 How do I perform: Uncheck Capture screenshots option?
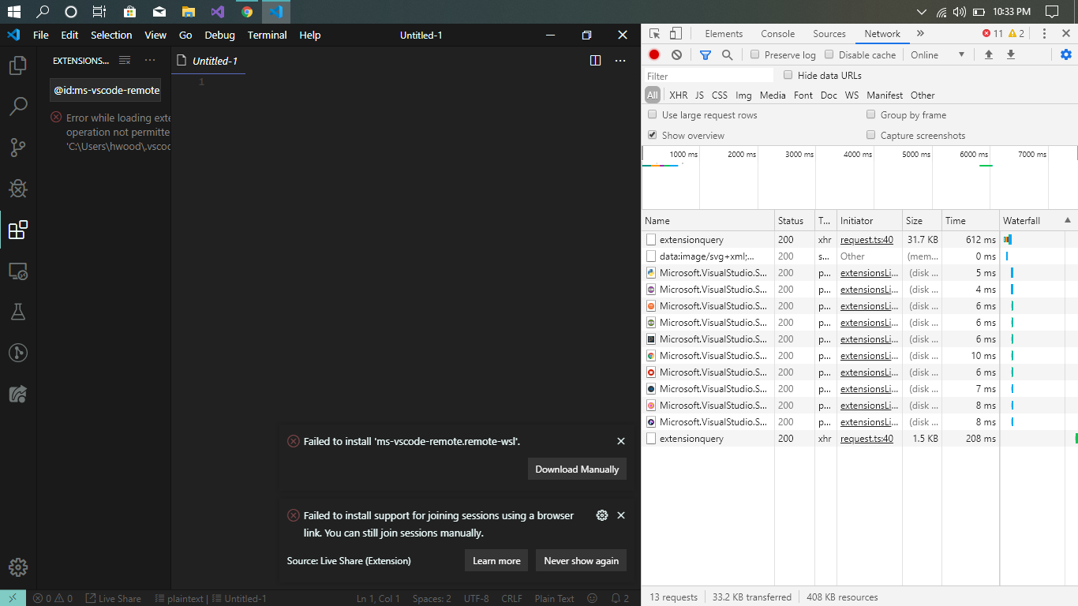[x=870, y=135]
